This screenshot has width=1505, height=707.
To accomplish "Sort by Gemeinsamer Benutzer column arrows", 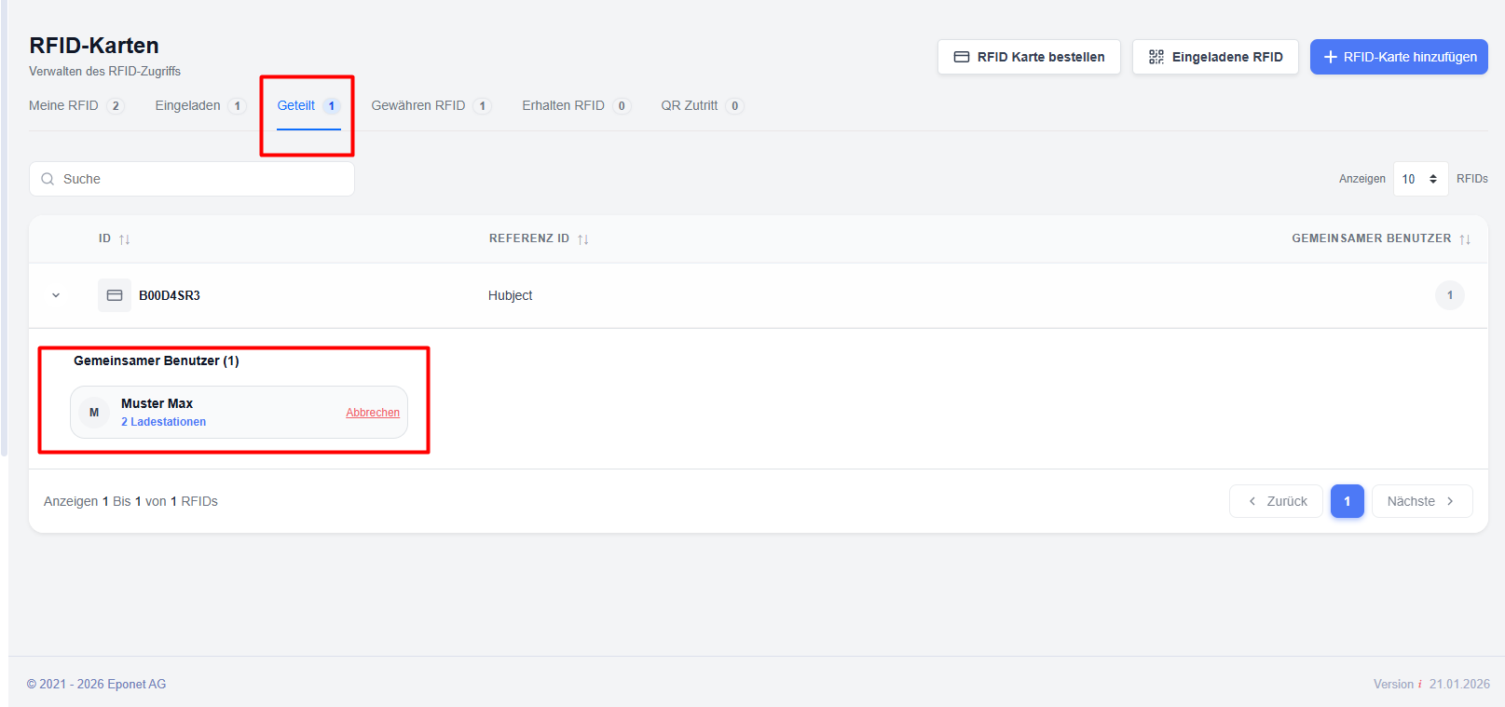I will click(x=1465, y=239).
